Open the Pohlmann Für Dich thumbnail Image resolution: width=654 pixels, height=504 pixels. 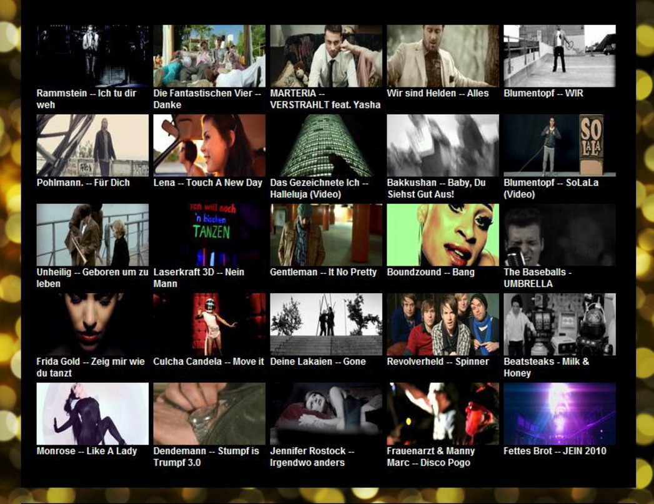point(92,145)
